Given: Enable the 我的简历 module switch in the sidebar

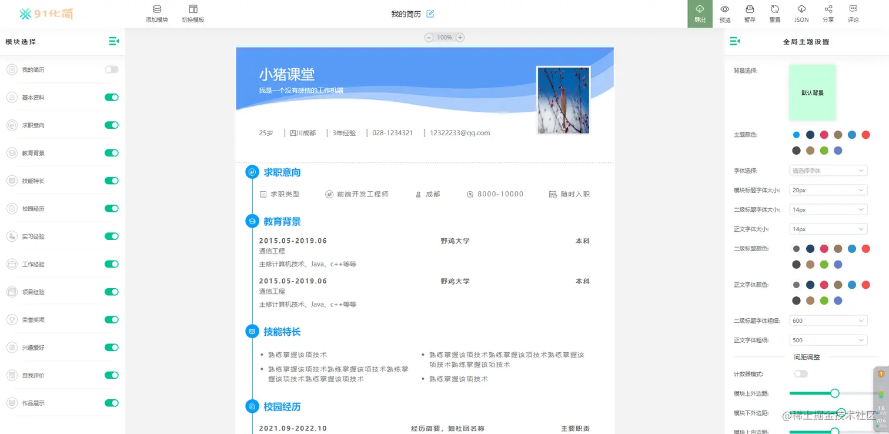Looking at the screenshot, I should click(112, 69).
